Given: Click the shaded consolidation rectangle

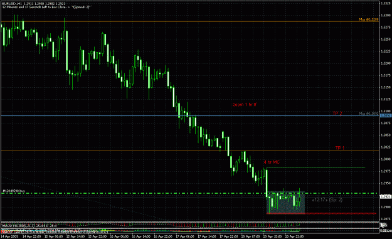Looking at the screenshot, I should (x=286, y=203).
